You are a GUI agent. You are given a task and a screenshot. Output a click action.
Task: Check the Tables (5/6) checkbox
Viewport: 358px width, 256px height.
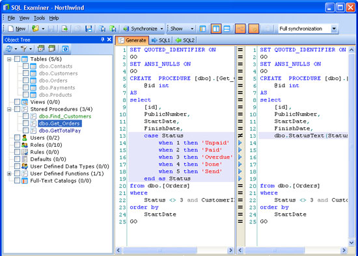[17, 59]
